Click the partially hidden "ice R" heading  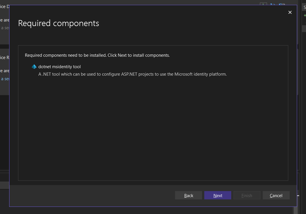pyautogui.click(x=4, y=58)
